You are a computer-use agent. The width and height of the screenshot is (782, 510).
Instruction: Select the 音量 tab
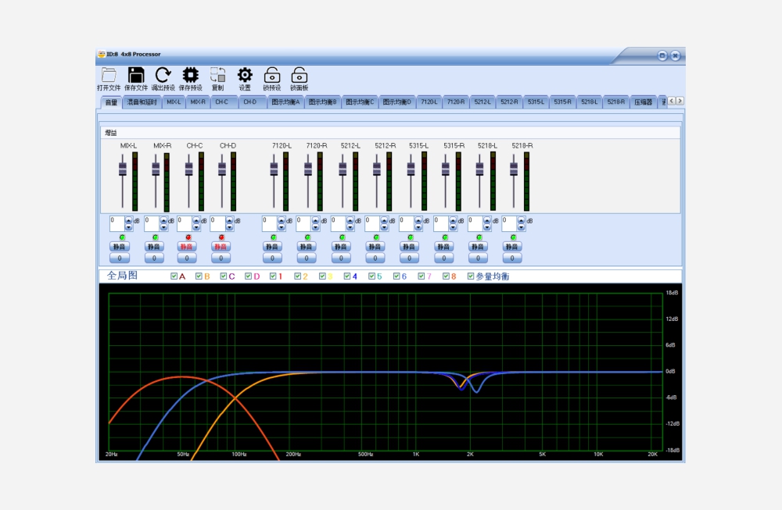(x=111, y=102)
